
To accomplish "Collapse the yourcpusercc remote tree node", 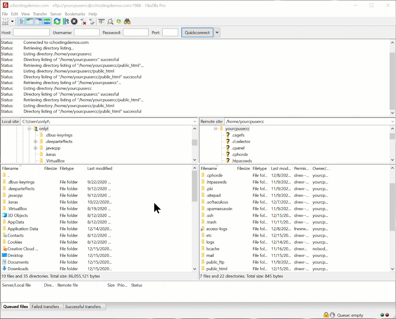I will pyautogui.click(x=216, y=129).
